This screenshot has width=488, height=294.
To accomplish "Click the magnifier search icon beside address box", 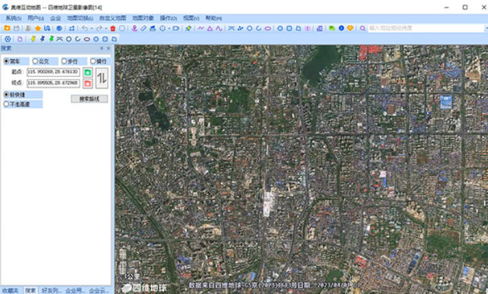I will (362, 29).
